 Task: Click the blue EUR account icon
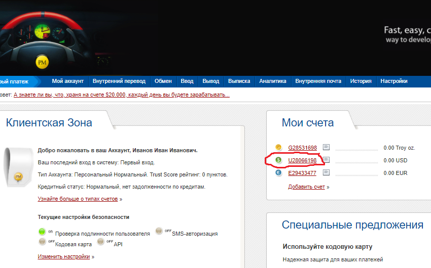point(278,173)
